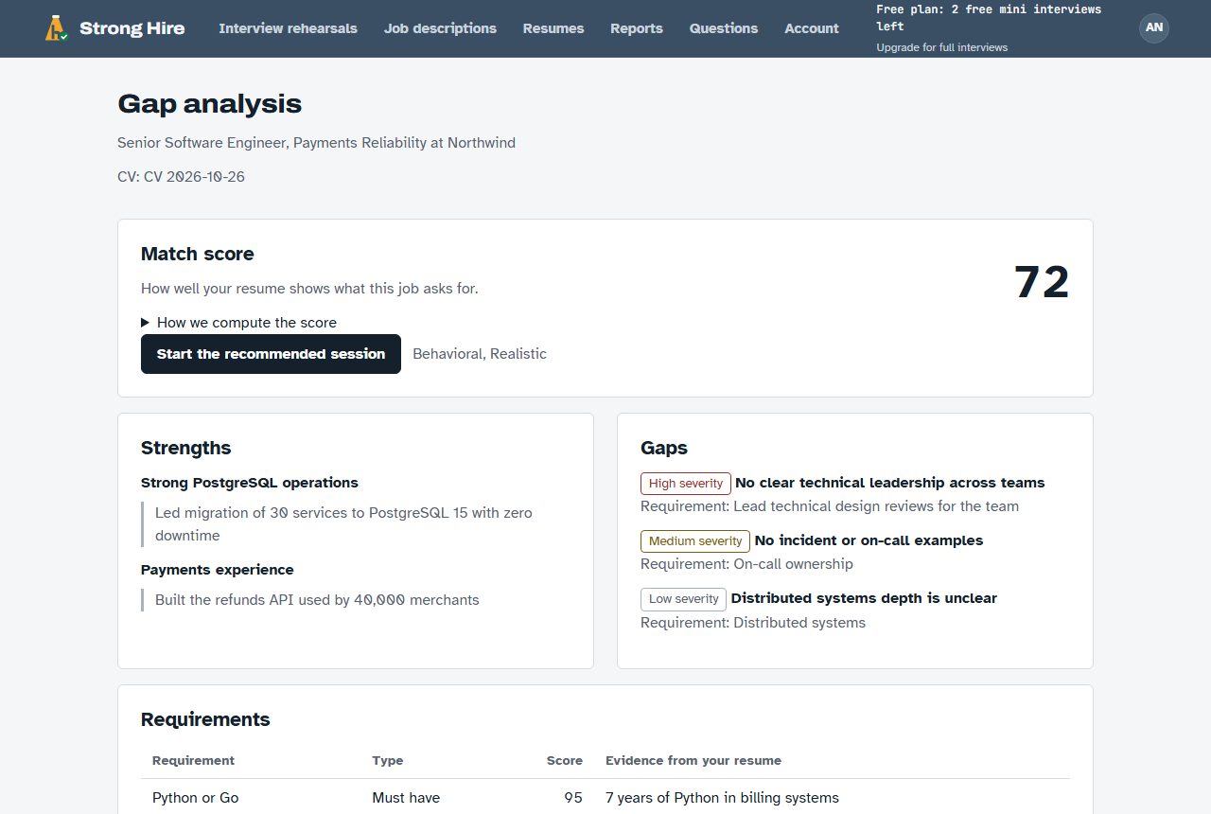Image resolution: width=1211 pixels, height=814 pixels.
Task: Expand 'How we compute the score' details
Action: [x=238, y=323]
